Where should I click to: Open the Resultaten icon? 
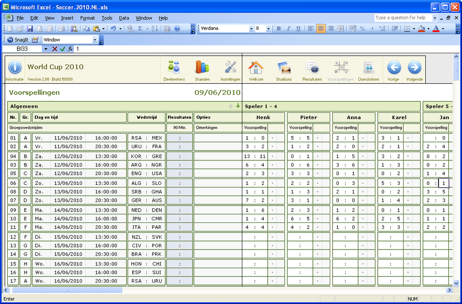[312, 68]
